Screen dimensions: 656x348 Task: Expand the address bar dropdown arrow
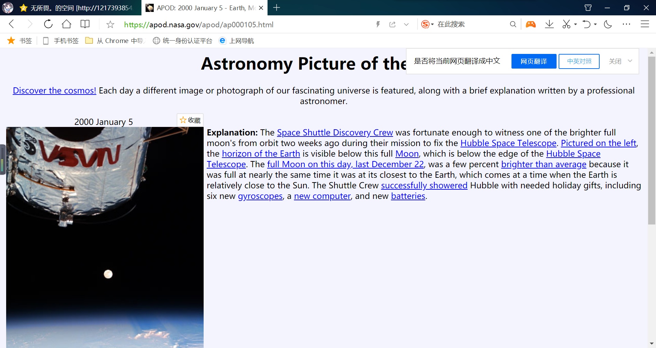pyautogui.click(x=406, y=25)
